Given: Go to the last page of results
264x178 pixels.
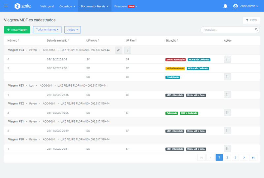Looking at the screenshot, I should 253,158.
